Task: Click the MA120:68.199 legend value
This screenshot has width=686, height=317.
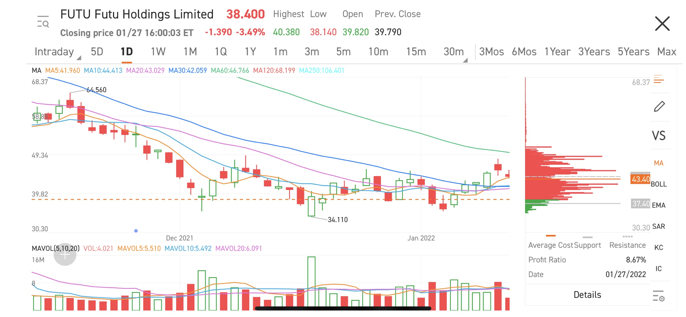Action: click(274, 70)
